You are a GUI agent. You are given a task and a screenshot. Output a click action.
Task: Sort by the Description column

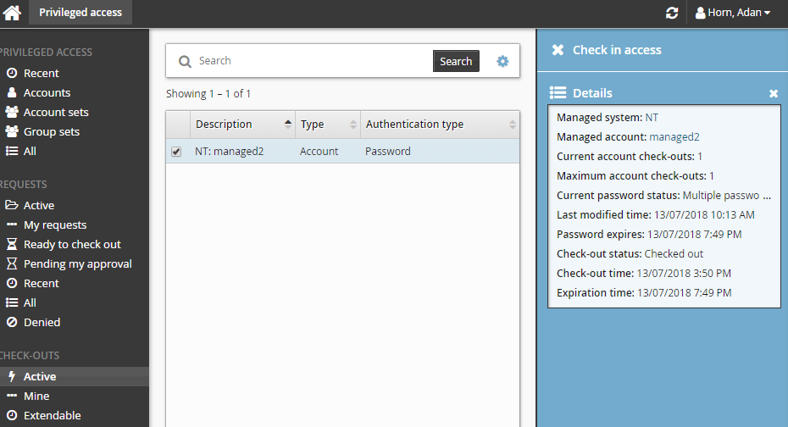click(x=224, y=125)
